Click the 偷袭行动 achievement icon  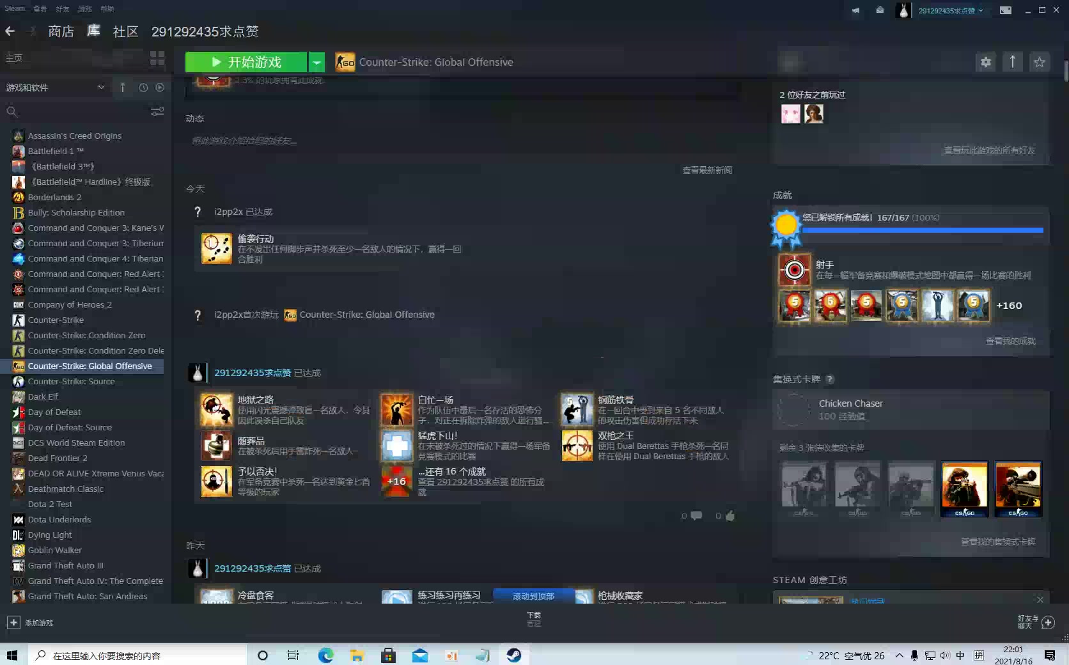point(217,249)
